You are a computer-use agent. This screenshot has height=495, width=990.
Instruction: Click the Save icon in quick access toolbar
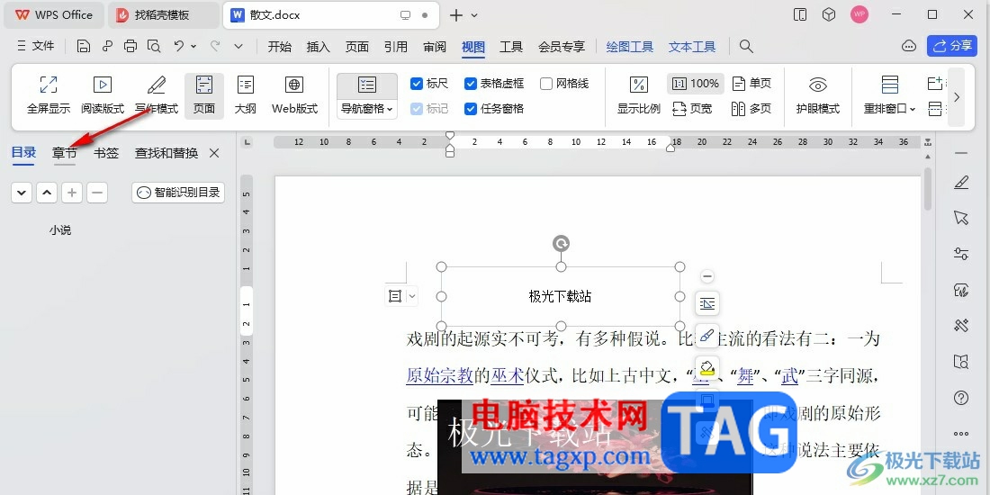[84, 46]
